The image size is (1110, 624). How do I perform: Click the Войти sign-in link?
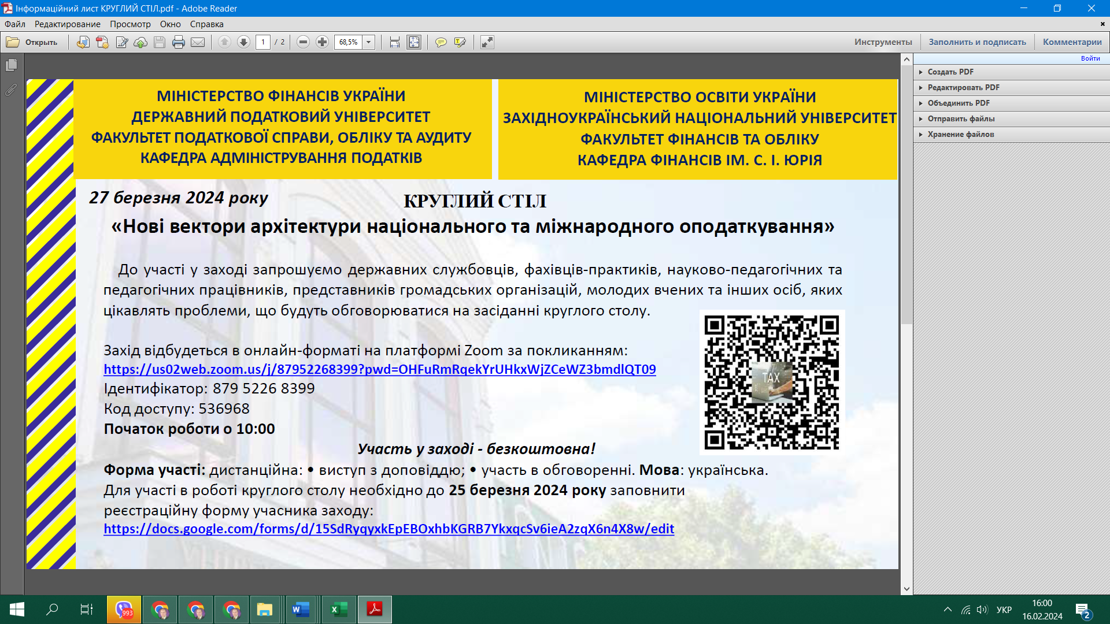(1090, 58)
